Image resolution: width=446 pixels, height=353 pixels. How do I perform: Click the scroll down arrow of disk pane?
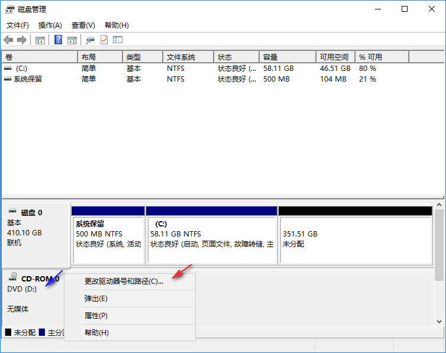pos(439,322)
